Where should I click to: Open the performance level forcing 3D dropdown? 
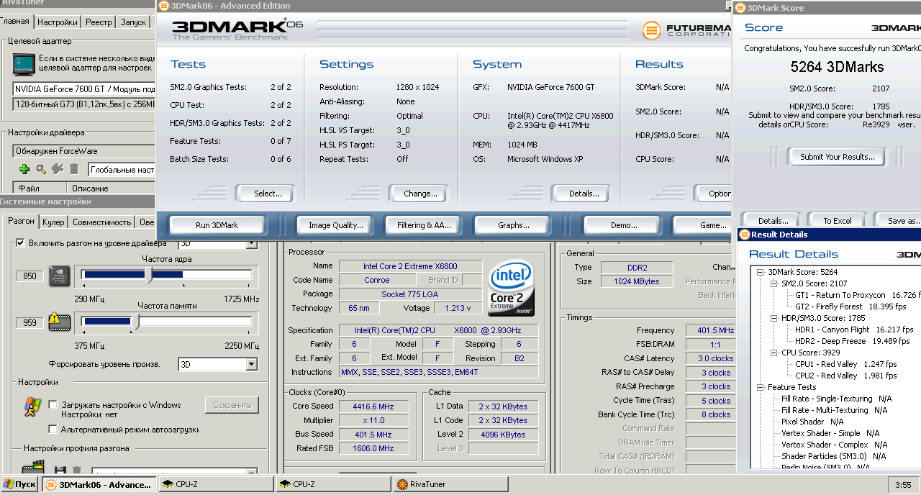coord(251,365)
